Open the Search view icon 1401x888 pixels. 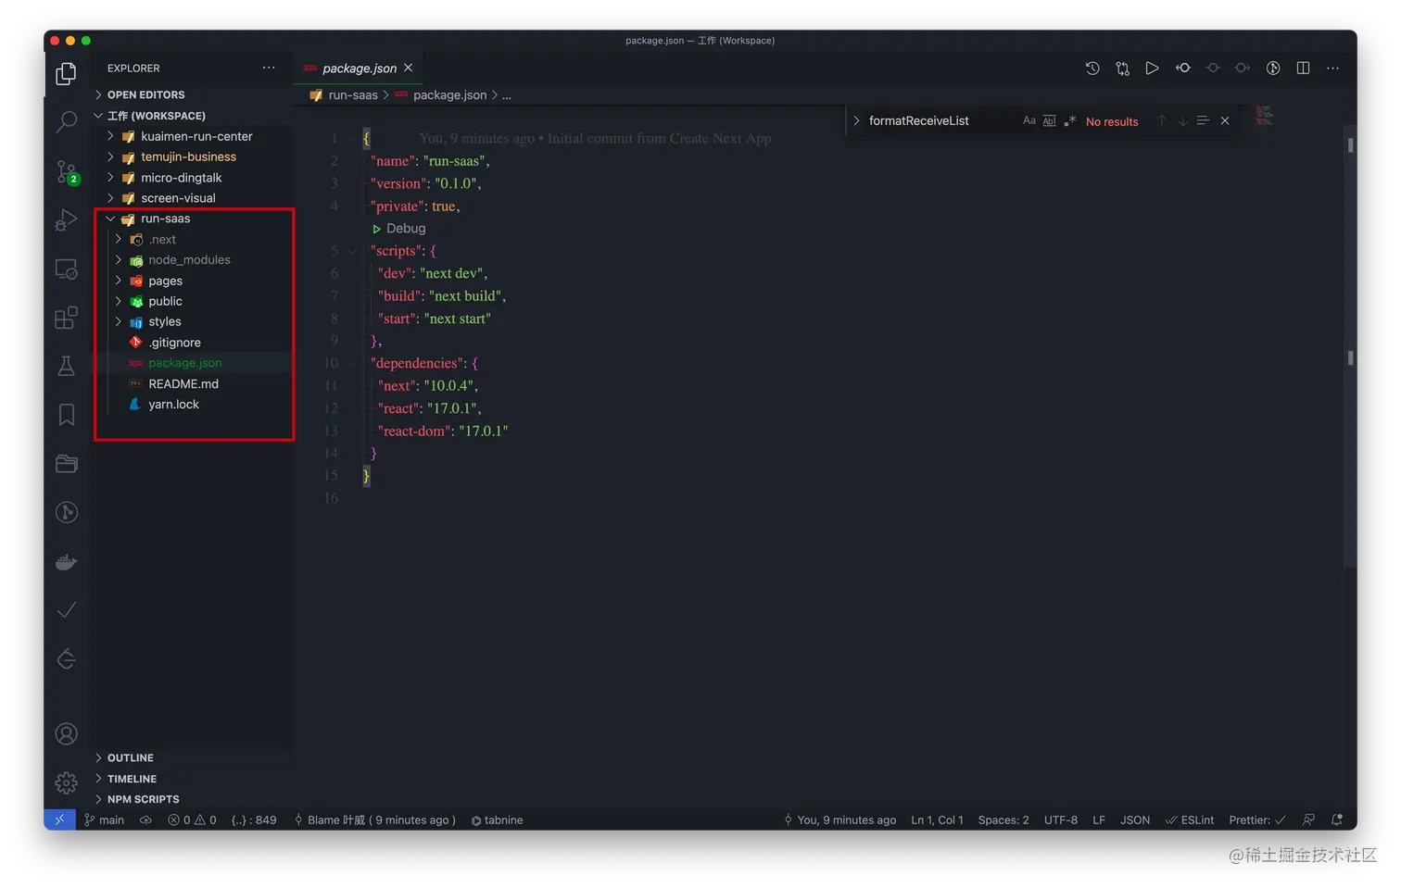[66, 121]
